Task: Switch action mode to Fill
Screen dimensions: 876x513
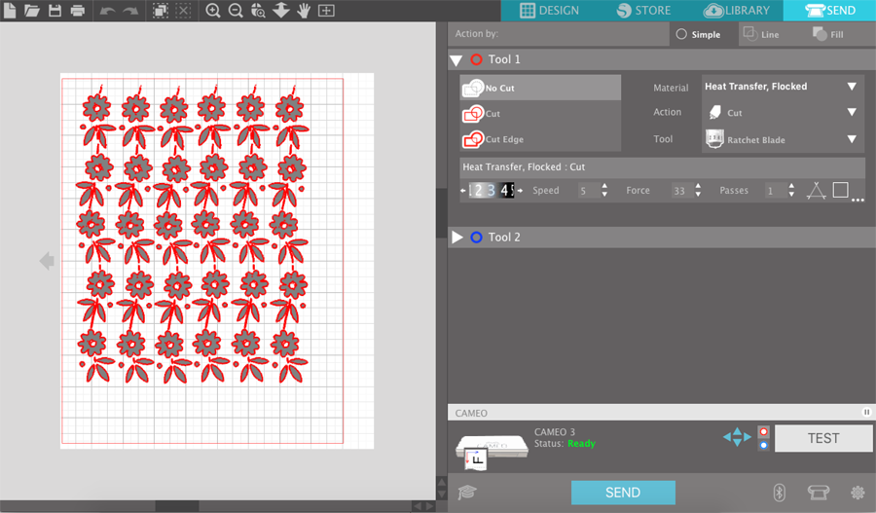Action: [828, 35]
